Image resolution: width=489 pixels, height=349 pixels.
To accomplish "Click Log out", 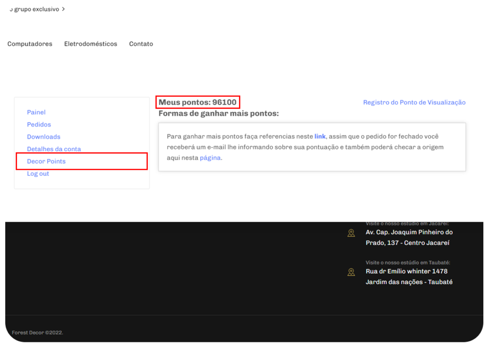I will coord(38,174).
